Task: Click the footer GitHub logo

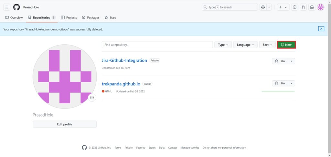Action: 84,148
